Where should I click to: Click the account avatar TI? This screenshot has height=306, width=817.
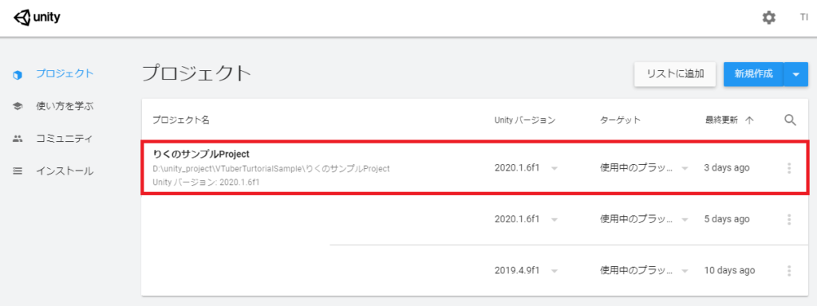pyautogui.click(x=804, y=18)
